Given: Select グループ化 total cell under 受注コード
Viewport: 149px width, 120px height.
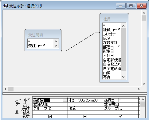Looking at the screenshot, I should tap(50, 108).
